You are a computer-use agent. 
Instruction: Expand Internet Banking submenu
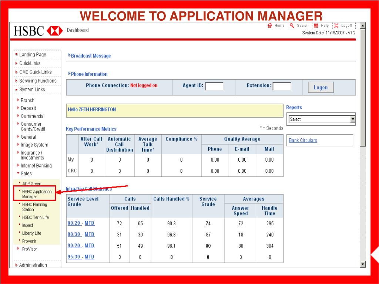click(x=36, y=166)
